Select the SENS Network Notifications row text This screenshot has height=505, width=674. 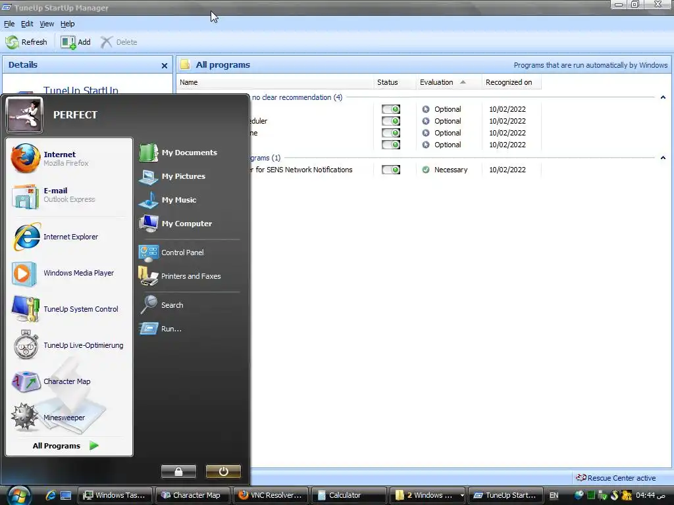[301, 170]
